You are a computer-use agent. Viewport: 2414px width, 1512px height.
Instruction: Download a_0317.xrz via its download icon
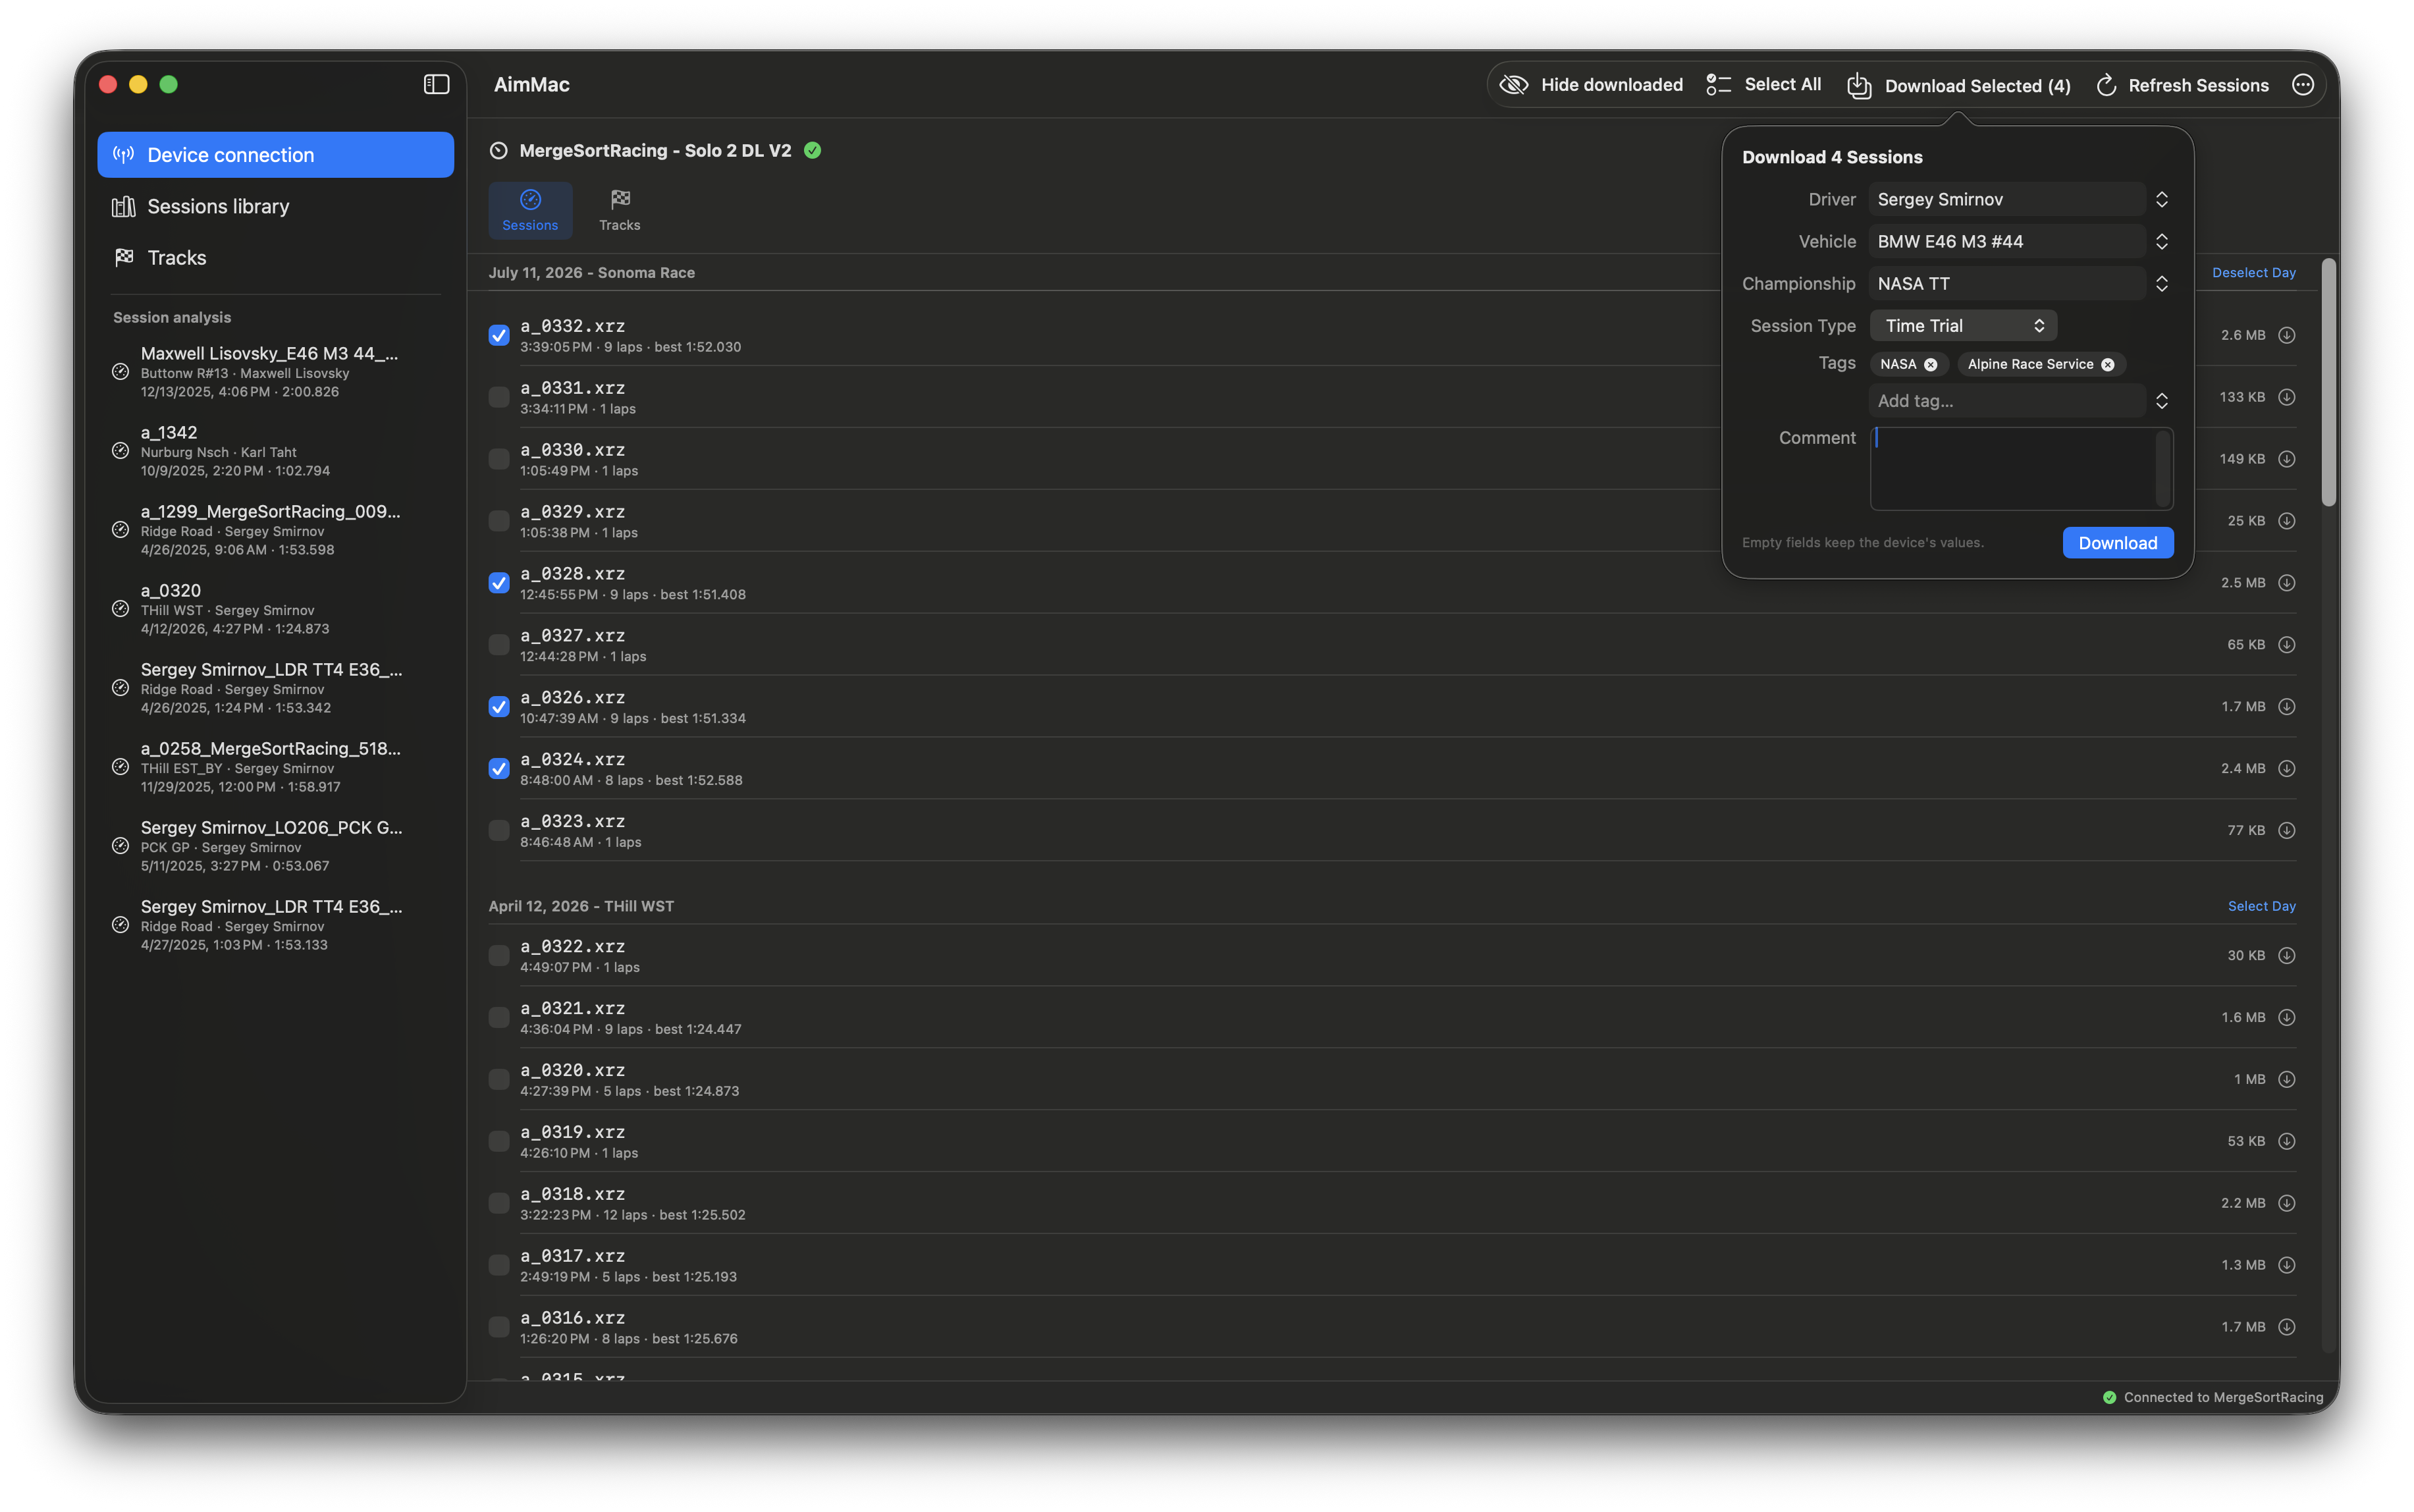pos(2286,1266)
